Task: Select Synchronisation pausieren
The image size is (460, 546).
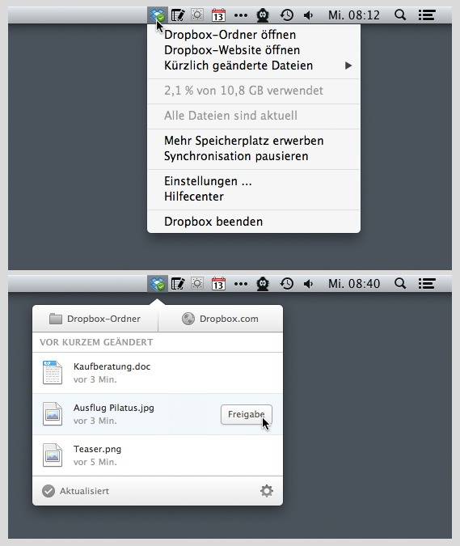Action: pyautogui.click(x=254, y=156)
